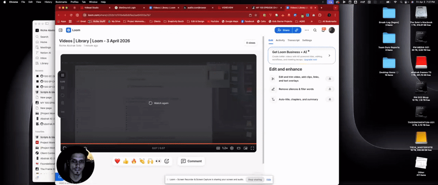This screenshot has height=185, width=438.
Task: Open the Clients bookmarks folder
Action: click(155, 21)
